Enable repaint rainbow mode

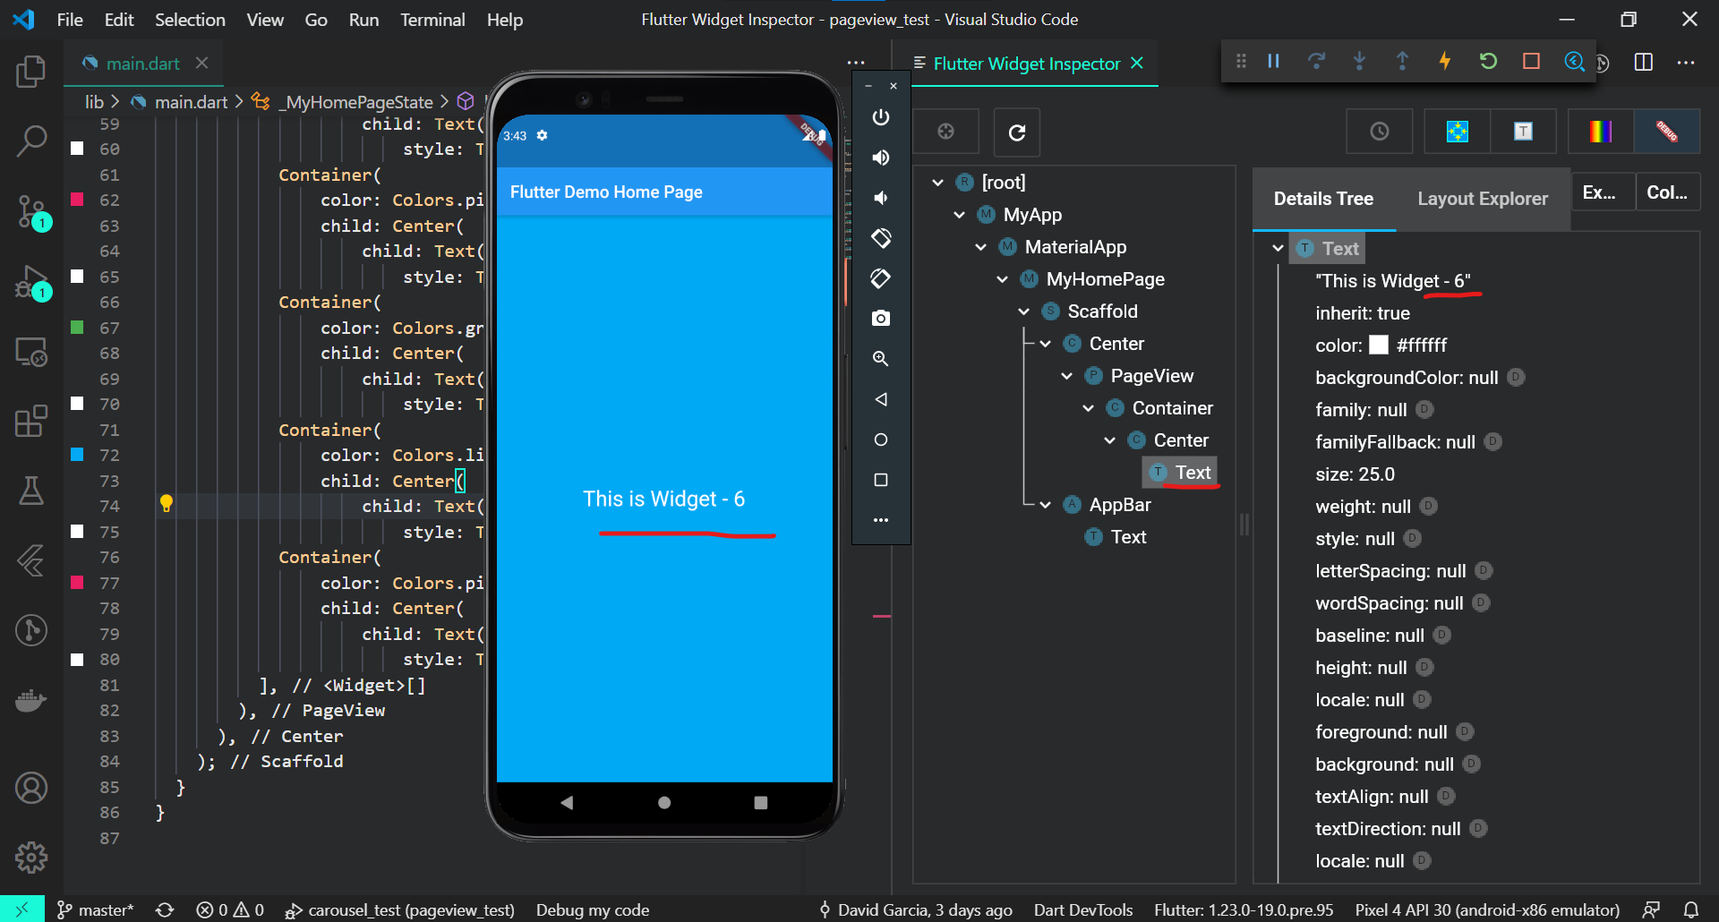point(1599,132)
